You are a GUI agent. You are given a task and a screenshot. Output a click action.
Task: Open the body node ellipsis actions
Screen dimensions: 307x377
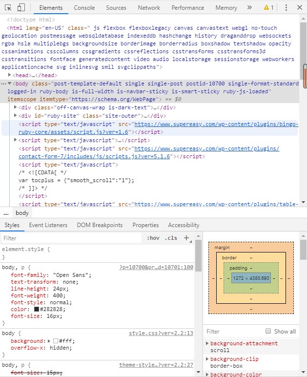pos(3,84)
